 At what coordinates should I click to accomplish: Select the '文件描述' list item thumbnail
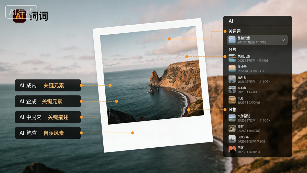[x=232, y=118]
